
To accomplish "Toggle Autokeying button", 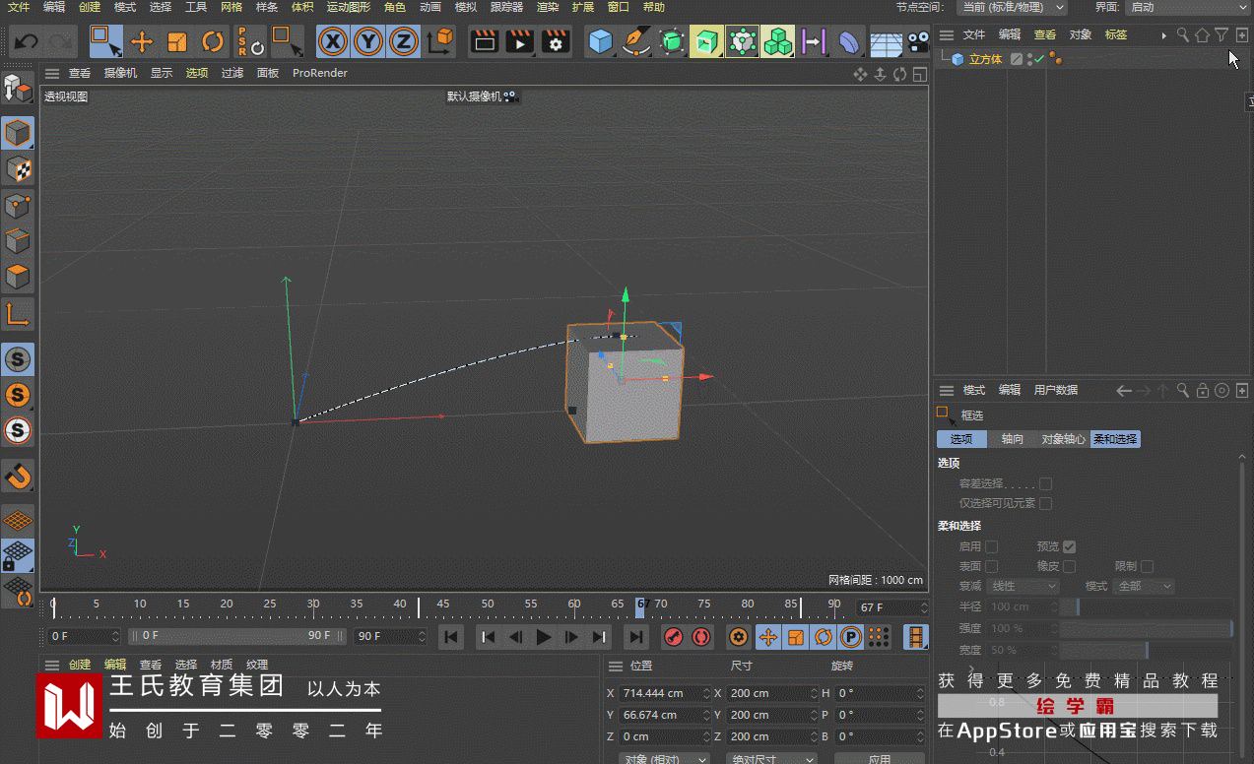I will tap(701, 637).
